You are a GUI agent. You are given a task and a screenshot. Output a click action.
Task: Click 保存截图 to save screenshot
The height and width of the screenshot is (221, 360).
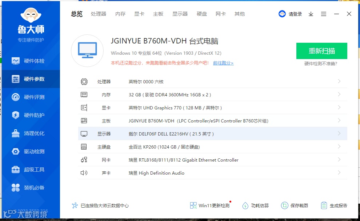[294, 205]
